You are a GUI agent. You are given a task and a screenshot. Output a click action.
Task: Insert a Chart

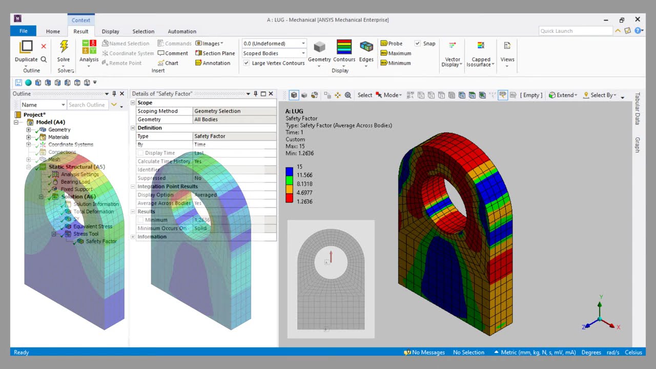(168, 63)
